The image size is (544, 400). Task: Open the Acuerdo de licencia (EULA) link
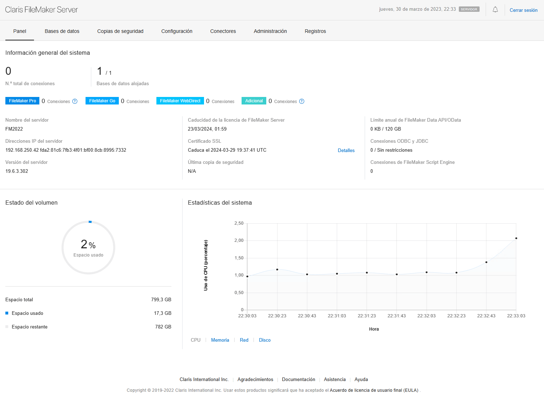[x=374, y=390]
